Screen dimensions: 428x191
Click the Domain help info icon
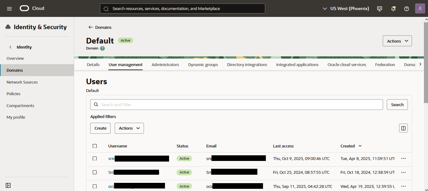102,49
